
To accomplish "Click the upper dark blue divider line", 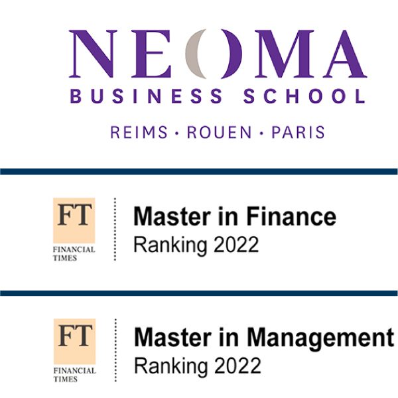I will click(199, 172).
